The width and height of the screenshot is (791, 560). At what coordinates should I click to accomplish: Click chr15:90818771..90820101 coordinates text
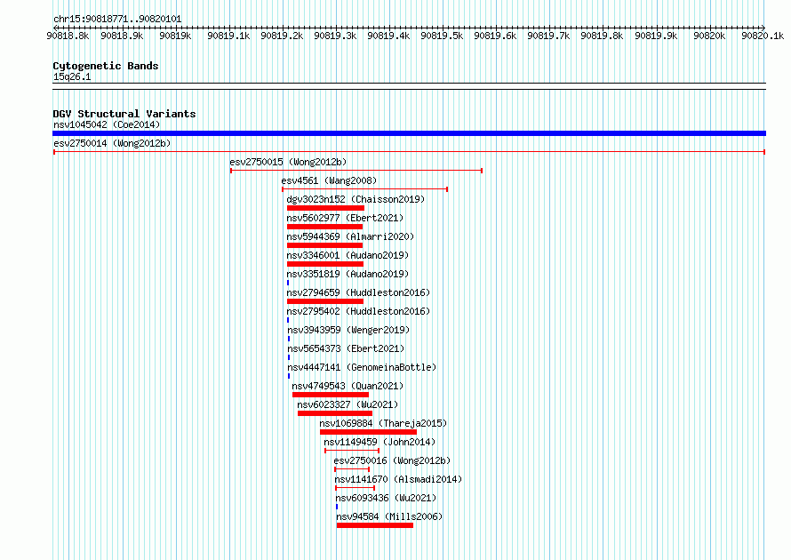(x=117, y=19)
